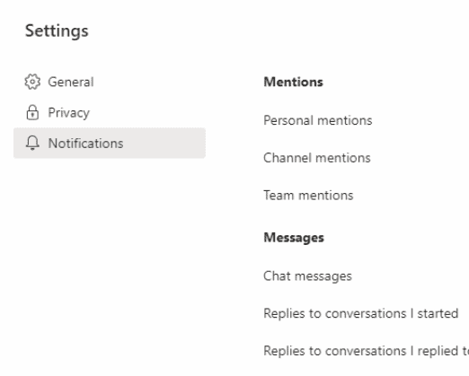The image size is (469, 376).
Task: Click the General gear icon
Action: (32, 82)
